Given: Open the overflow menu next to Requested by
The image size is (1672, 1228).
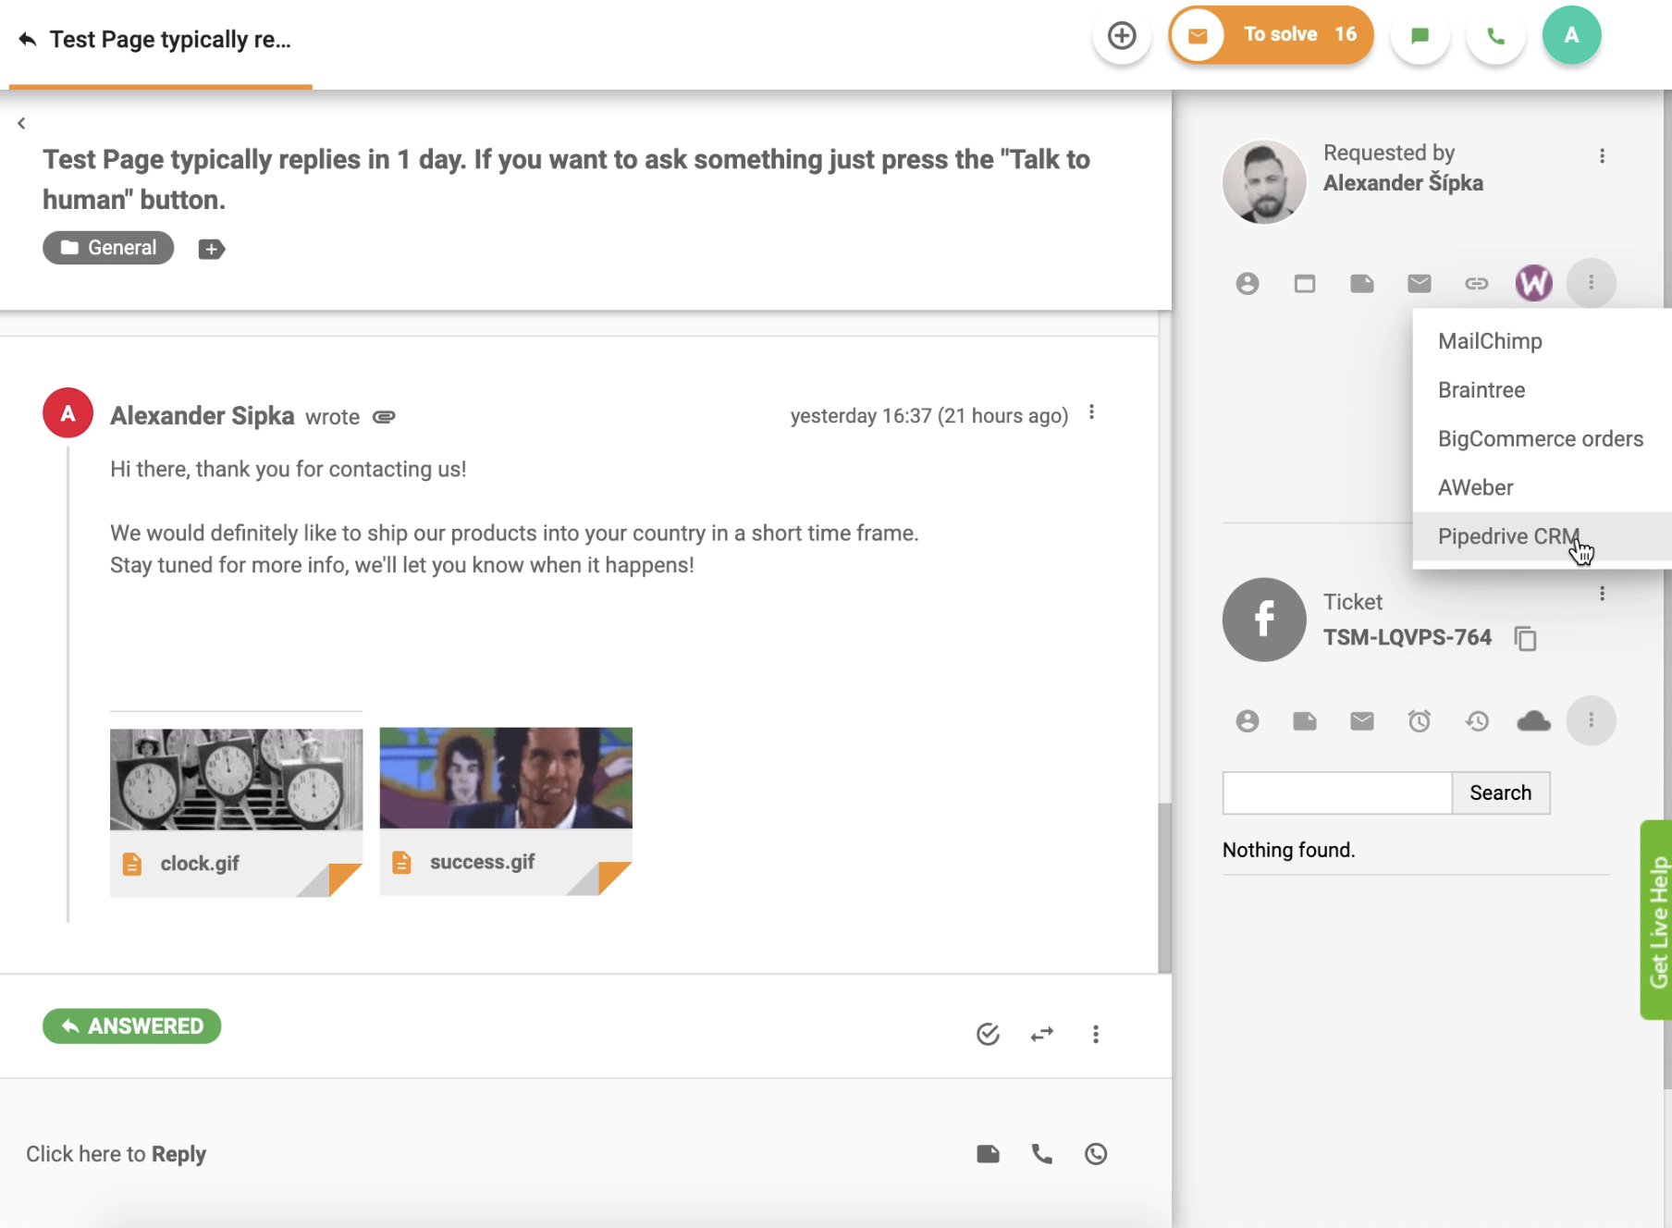Looking at the screenshot, I should tap(1603, 155).
